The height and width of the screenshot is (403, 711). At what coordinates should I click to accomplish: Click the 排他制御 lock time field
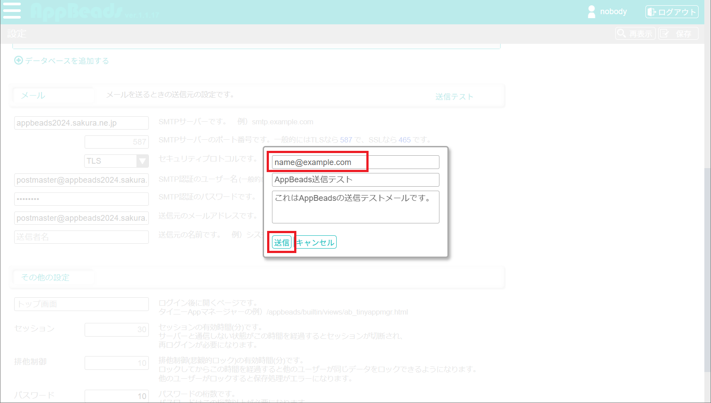(117, 363)
